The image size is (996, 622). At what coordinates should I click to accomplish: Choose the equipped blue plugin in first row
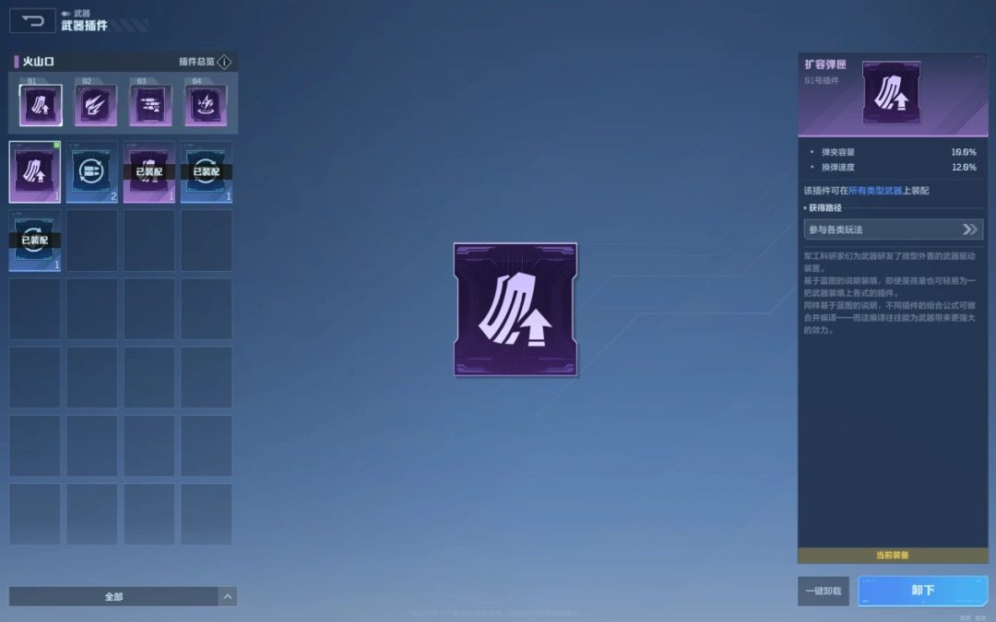point(207,171)
